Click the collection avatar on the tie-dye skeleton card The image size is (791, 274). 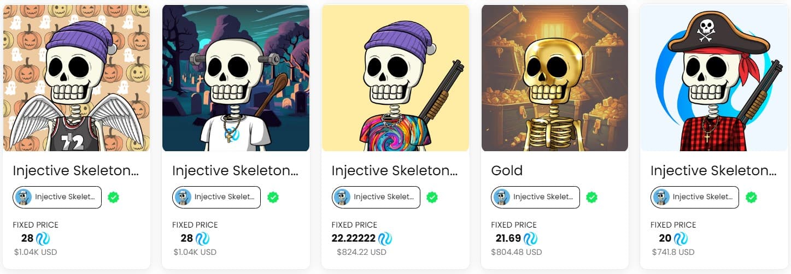click(x=342, y=197)
